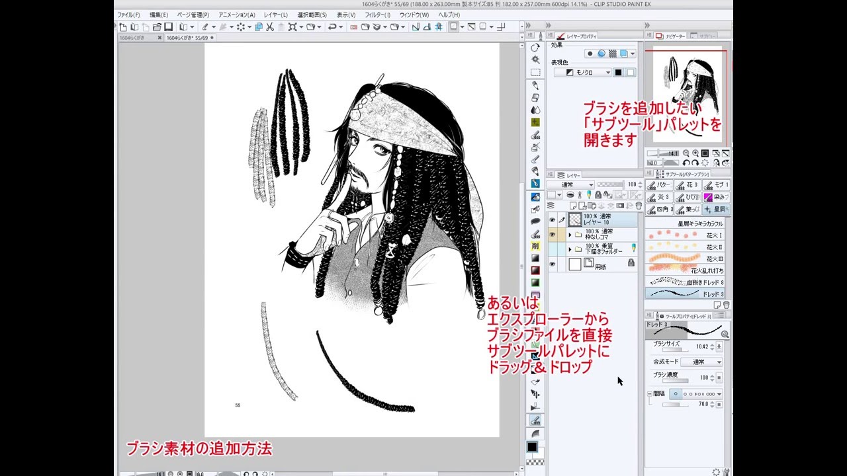This screenshot has height=476, width=847.
Task: Choose the tone checkered effect icon
Action: (x=612, y=54)
